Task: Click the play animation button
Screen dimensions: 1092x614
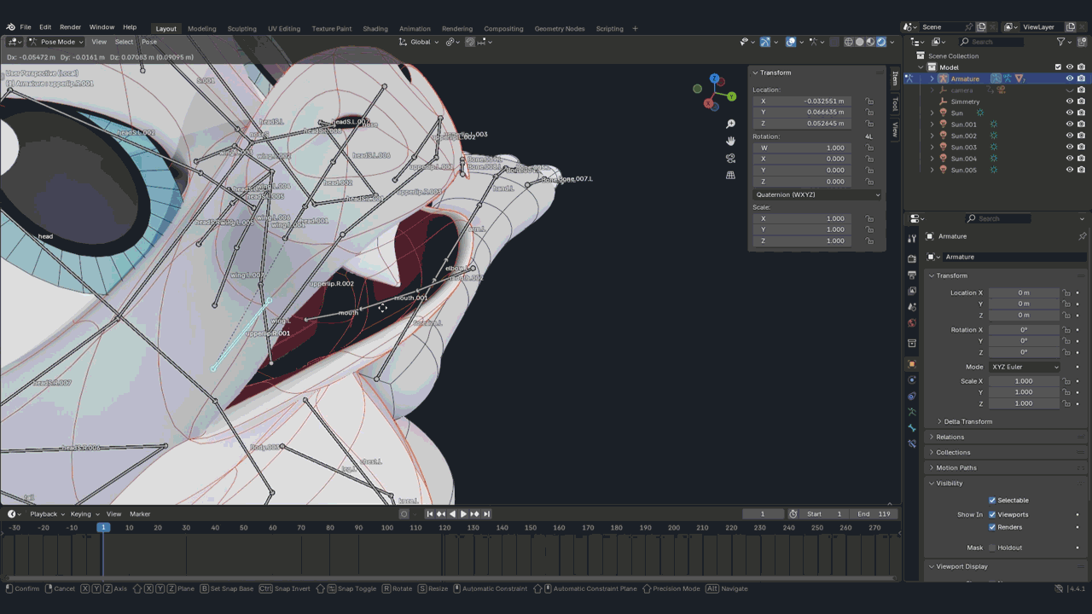Action: point(463,514)
